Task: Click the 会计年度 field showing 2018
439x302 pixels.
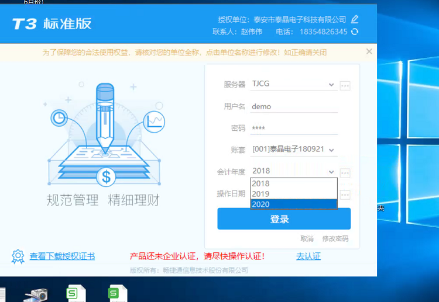Action: tap(294, 171)
